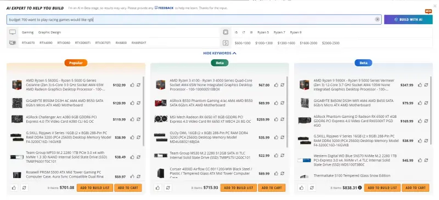Pick the Ryzen 5 CPU keyword
Viewport: 439px width, 200px height.
pos(263,32)
